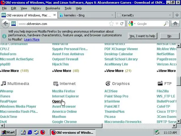Image resolution: width=181 pixels, height=136 pixels.
Task: Launch Internet Explorer from quick launch
Action: pos(30,132)
